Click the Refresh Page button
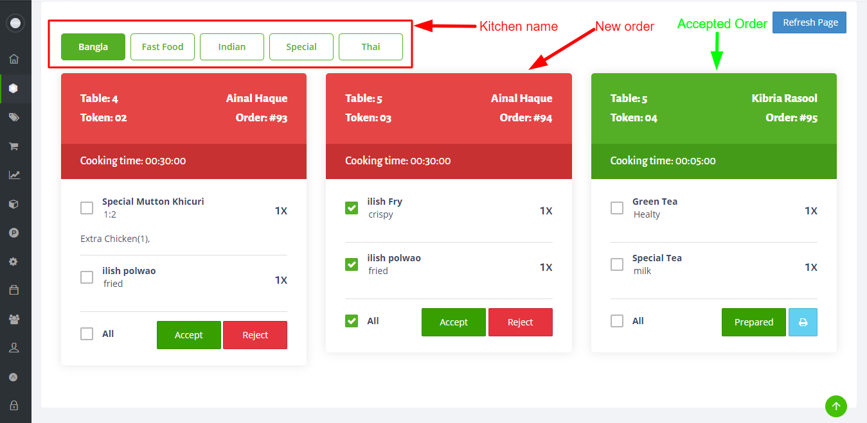This screenshot has height=423, width=867. [x=810, y=22]
